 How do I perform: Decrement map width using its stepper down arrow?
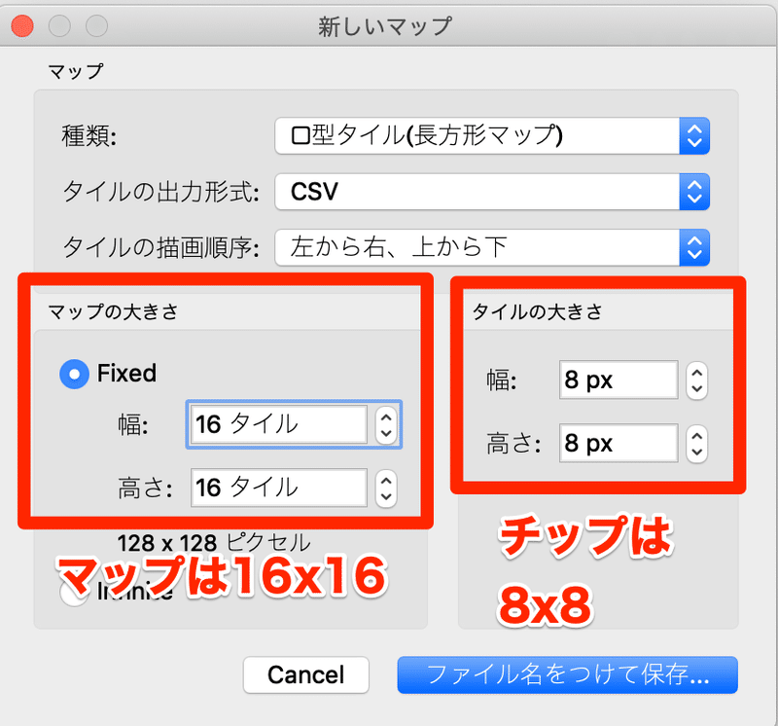386,431
